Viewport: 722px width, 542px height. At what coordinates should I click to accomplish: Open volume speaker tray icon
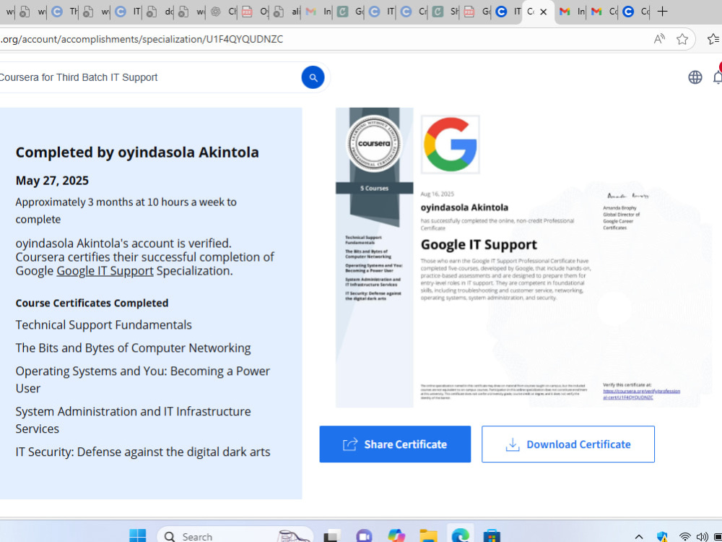point(703,536)
